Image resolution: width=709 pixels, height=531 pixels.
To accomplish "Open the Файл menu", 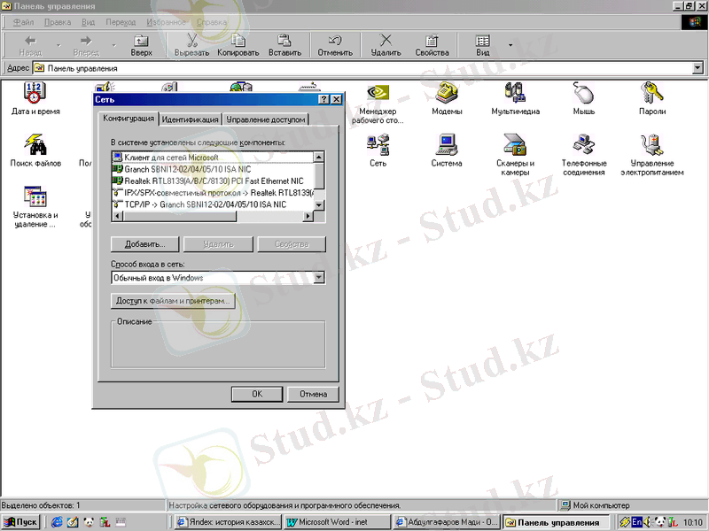I will (24, 20).
